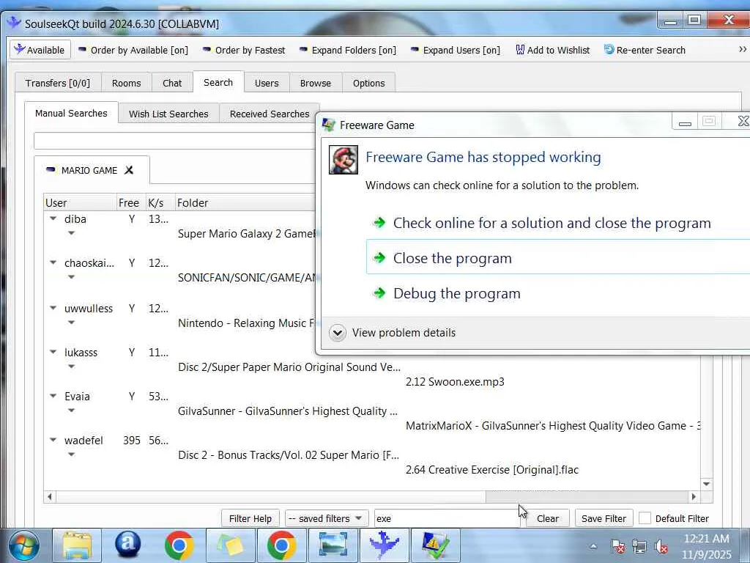
Task: Show more toolbar items chevron
Action: (x=743, y=49)
